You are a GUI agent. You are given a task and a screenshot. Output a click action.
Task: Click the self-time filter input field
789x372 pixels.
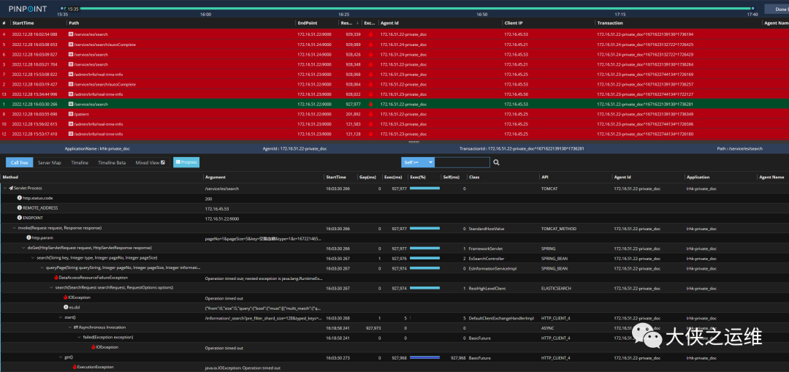(462, 162)
